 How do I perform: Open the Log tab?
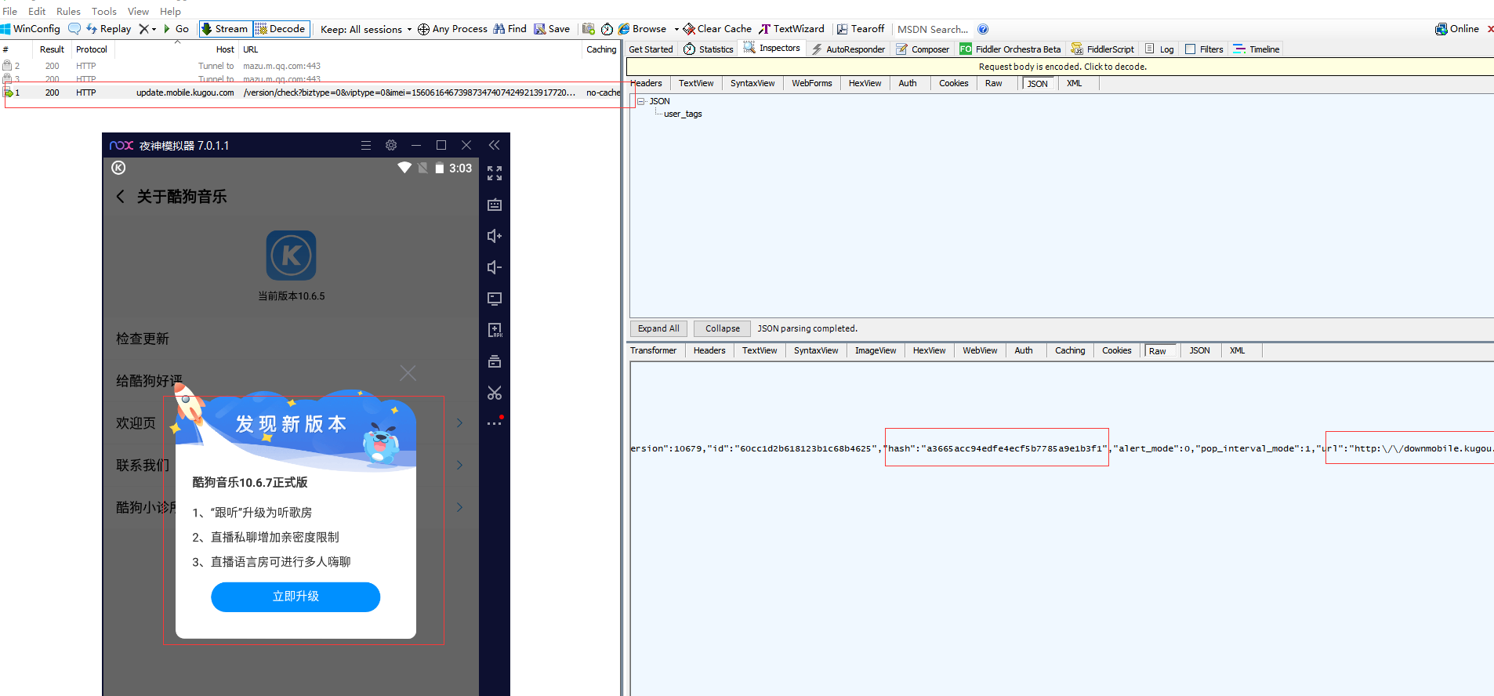[1160, 49]
